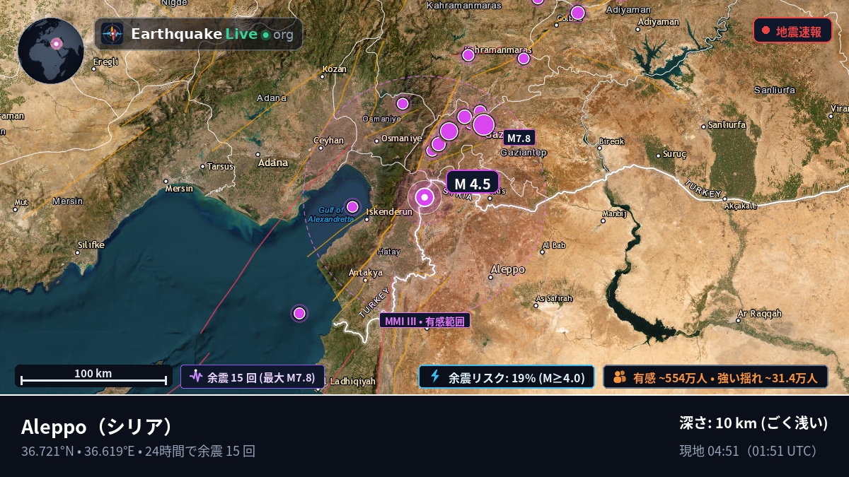Click the M 4.5 epicenter marker
Viewport: 849px width, 477px height.
pyautogui.click(x=424, y=198)
